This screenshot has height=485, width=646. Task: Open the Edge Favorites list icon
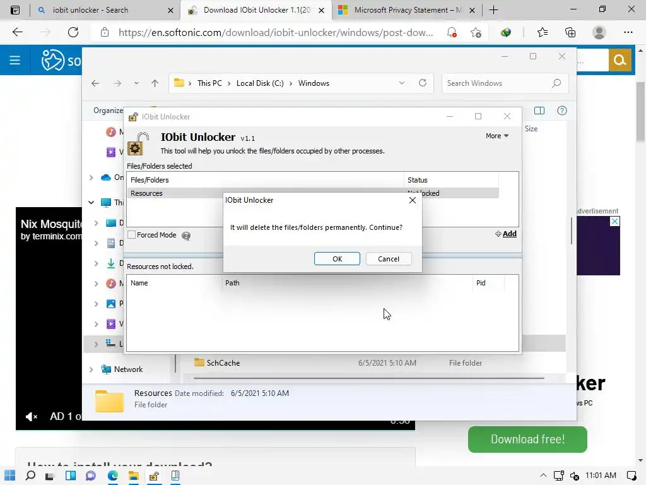click(x=543, y=32)
